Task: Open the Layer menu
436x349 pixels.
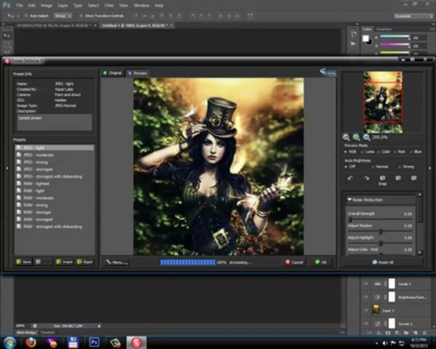Action: [x=62, y=5]
